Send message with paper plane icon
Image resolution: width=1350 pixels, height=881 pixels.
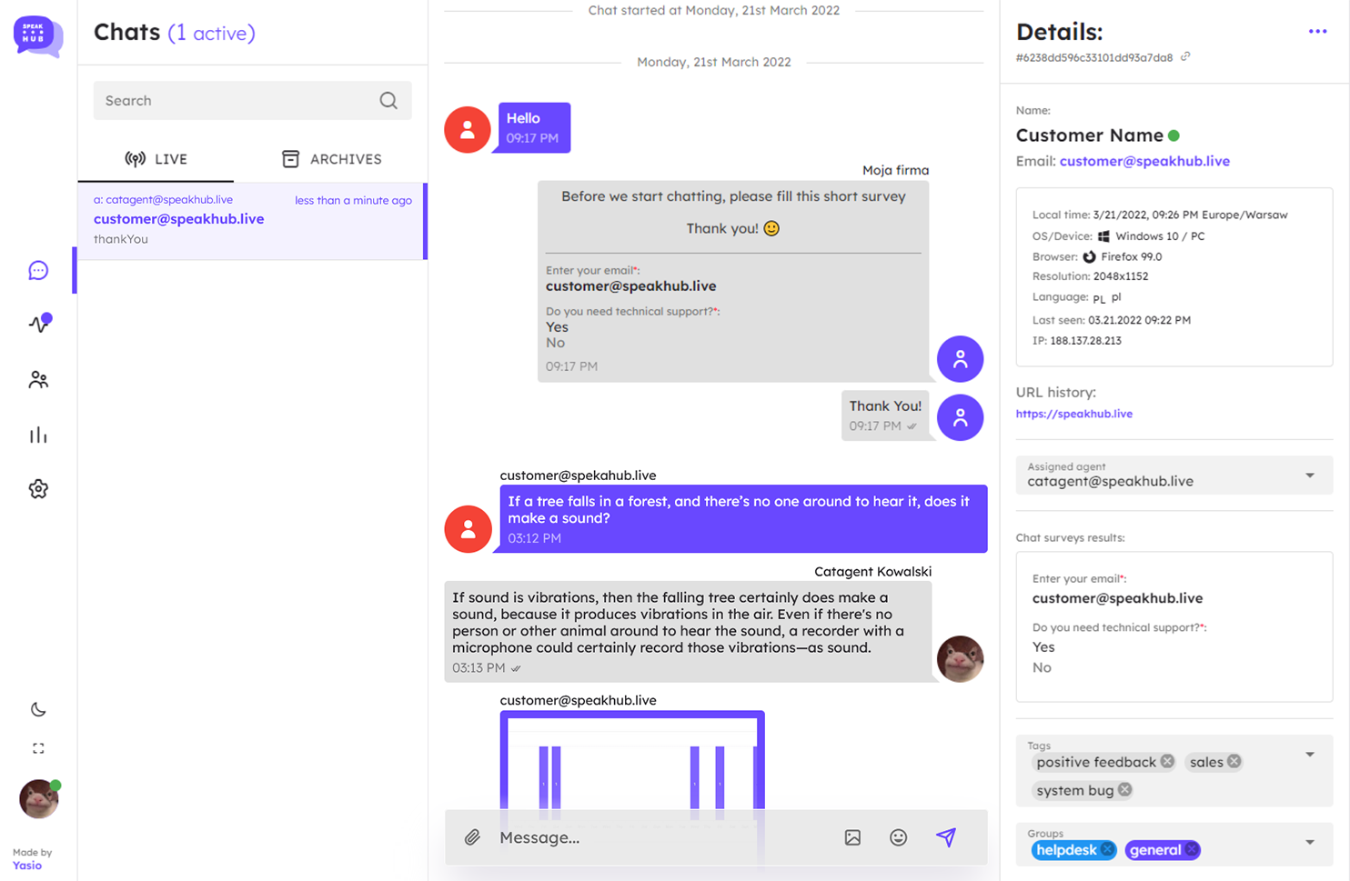(x=946, y=837)
